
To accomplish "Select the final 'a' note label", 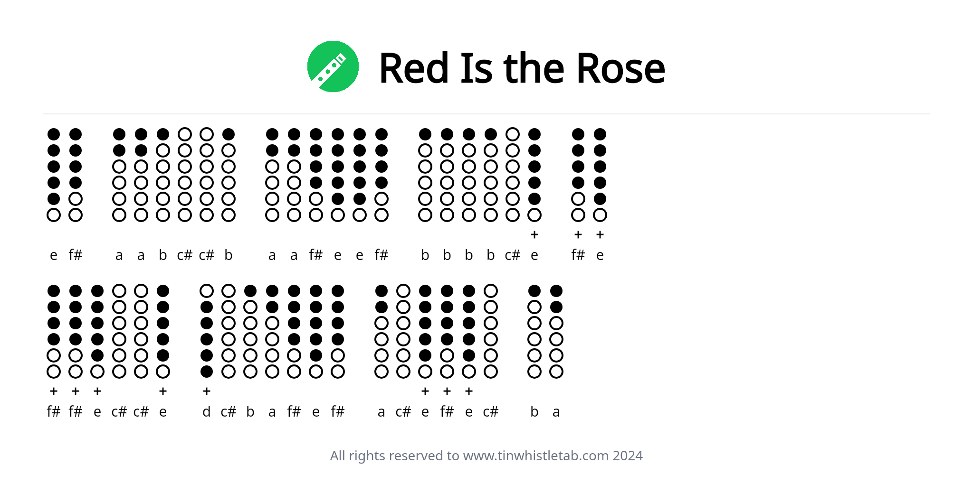I will point(556,412).
